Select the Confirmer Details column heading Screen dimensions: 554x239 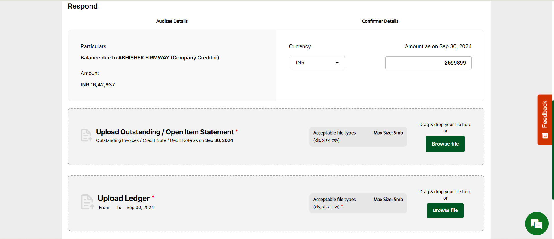coord(380,21)
